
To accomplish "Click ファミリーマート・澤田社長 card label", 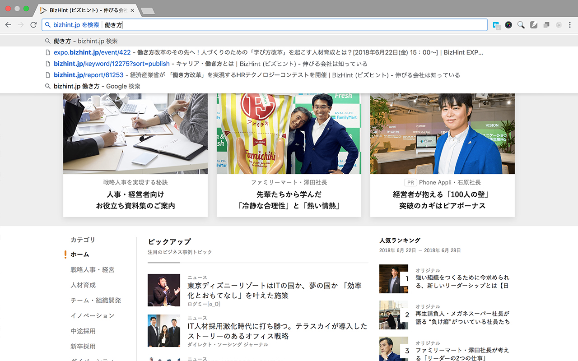I will point(289,182).
